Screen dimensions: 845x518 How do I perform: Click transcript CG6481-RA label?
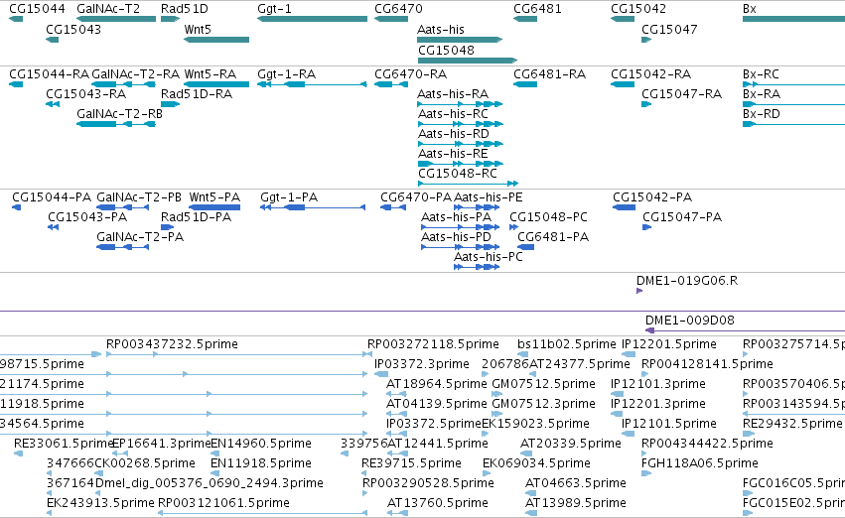550,73
